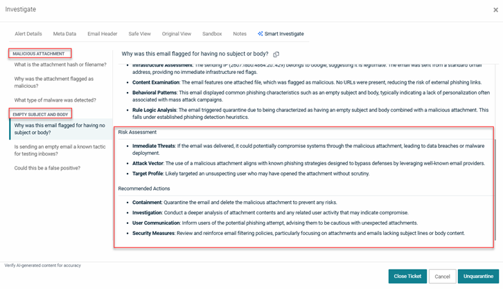The image size is (503, 289).
Task: Go to the Sandbox tab
Action: pyautogui.click(x=212, y=33)
